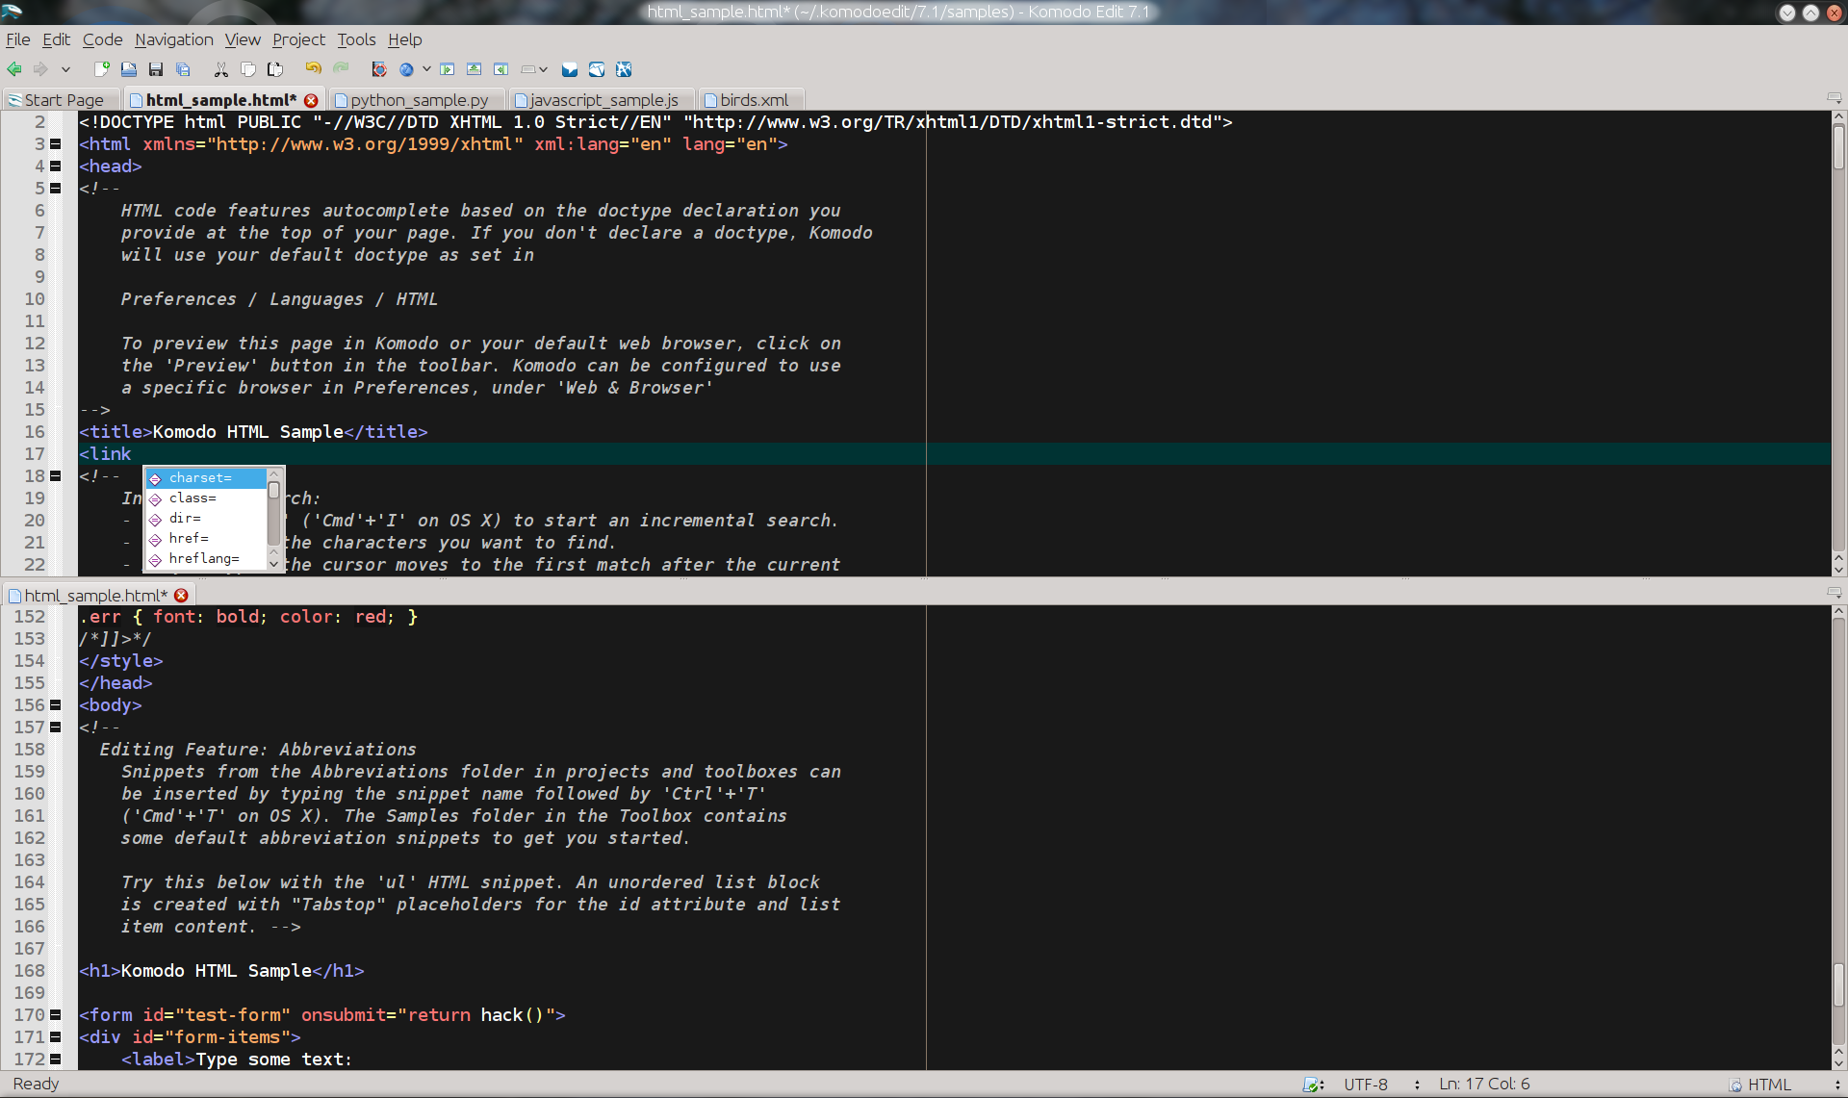Toggle the left pane visibility

pos(448,69)
